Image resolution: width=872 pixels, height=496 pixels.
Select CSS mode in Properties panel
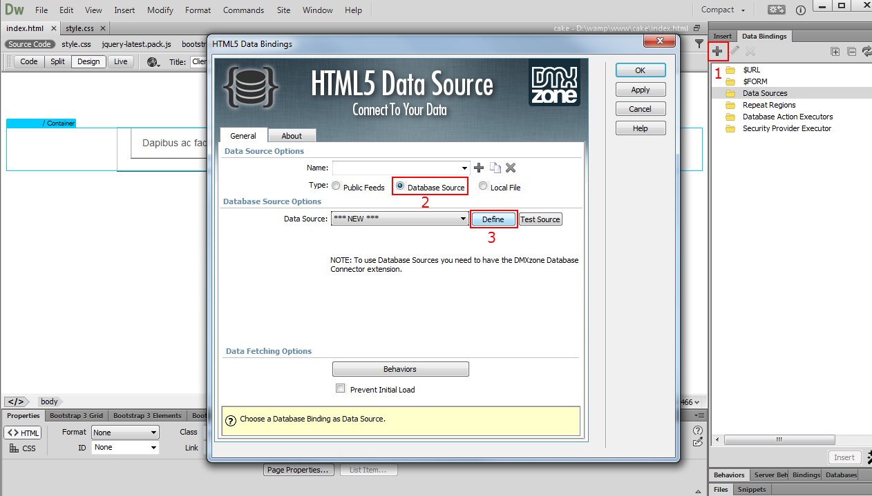pyautogui.click(x=23, y=448)
